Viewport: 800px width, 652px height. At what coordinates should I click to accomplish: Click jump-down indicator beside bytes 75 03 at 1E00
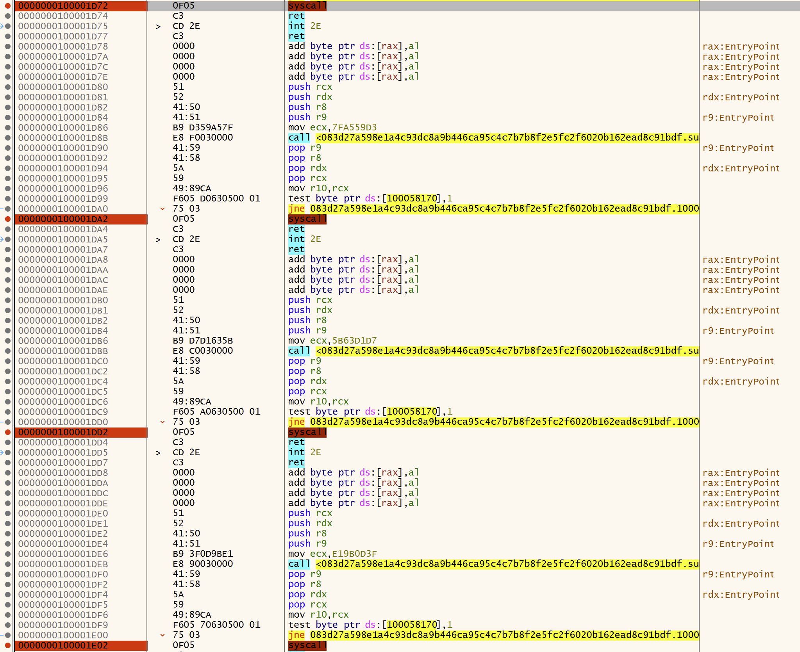(x=162, y=635)
